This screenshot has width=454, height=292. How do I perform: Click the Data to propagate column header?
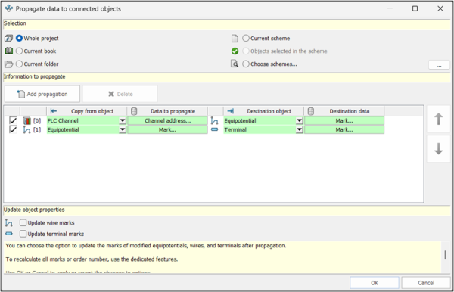(x=167, y=111)
